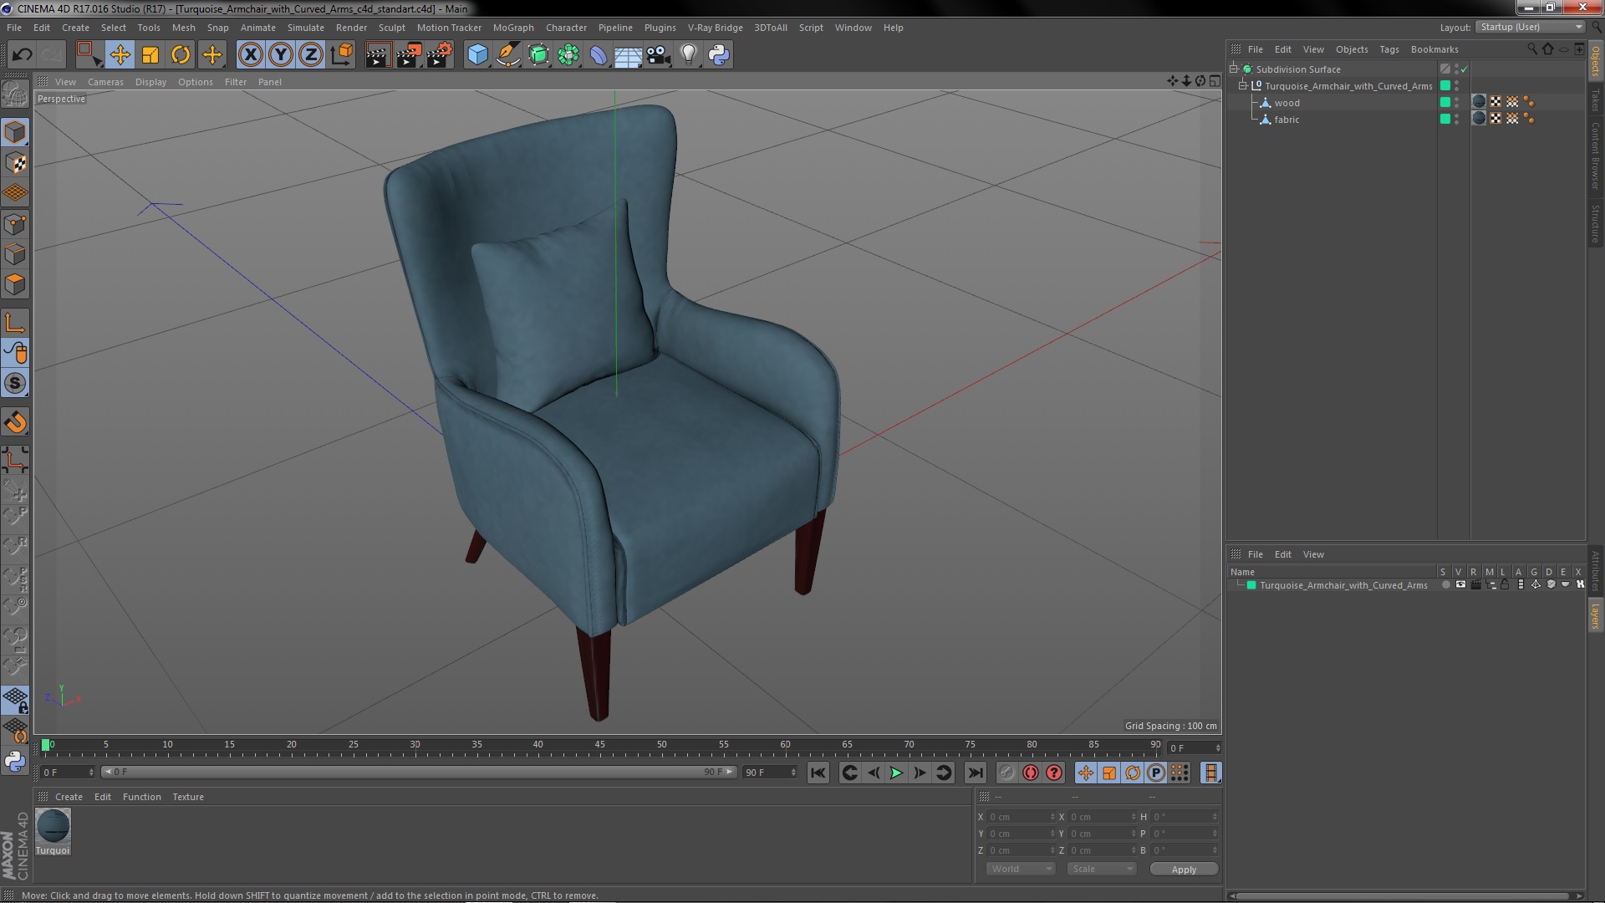The height and width of the screenshot is (903, 1605).
Task: Open Python script icon in toolbar
Action: (719, 55)
